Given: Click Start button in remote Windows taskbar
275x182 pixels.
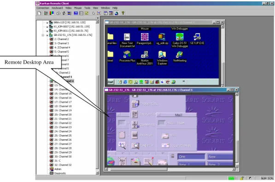Looking at the screenshot, I should [111, 82].
